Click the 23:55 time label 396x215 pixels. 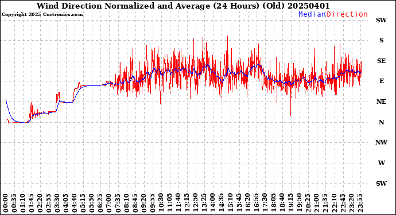[360, 203]
